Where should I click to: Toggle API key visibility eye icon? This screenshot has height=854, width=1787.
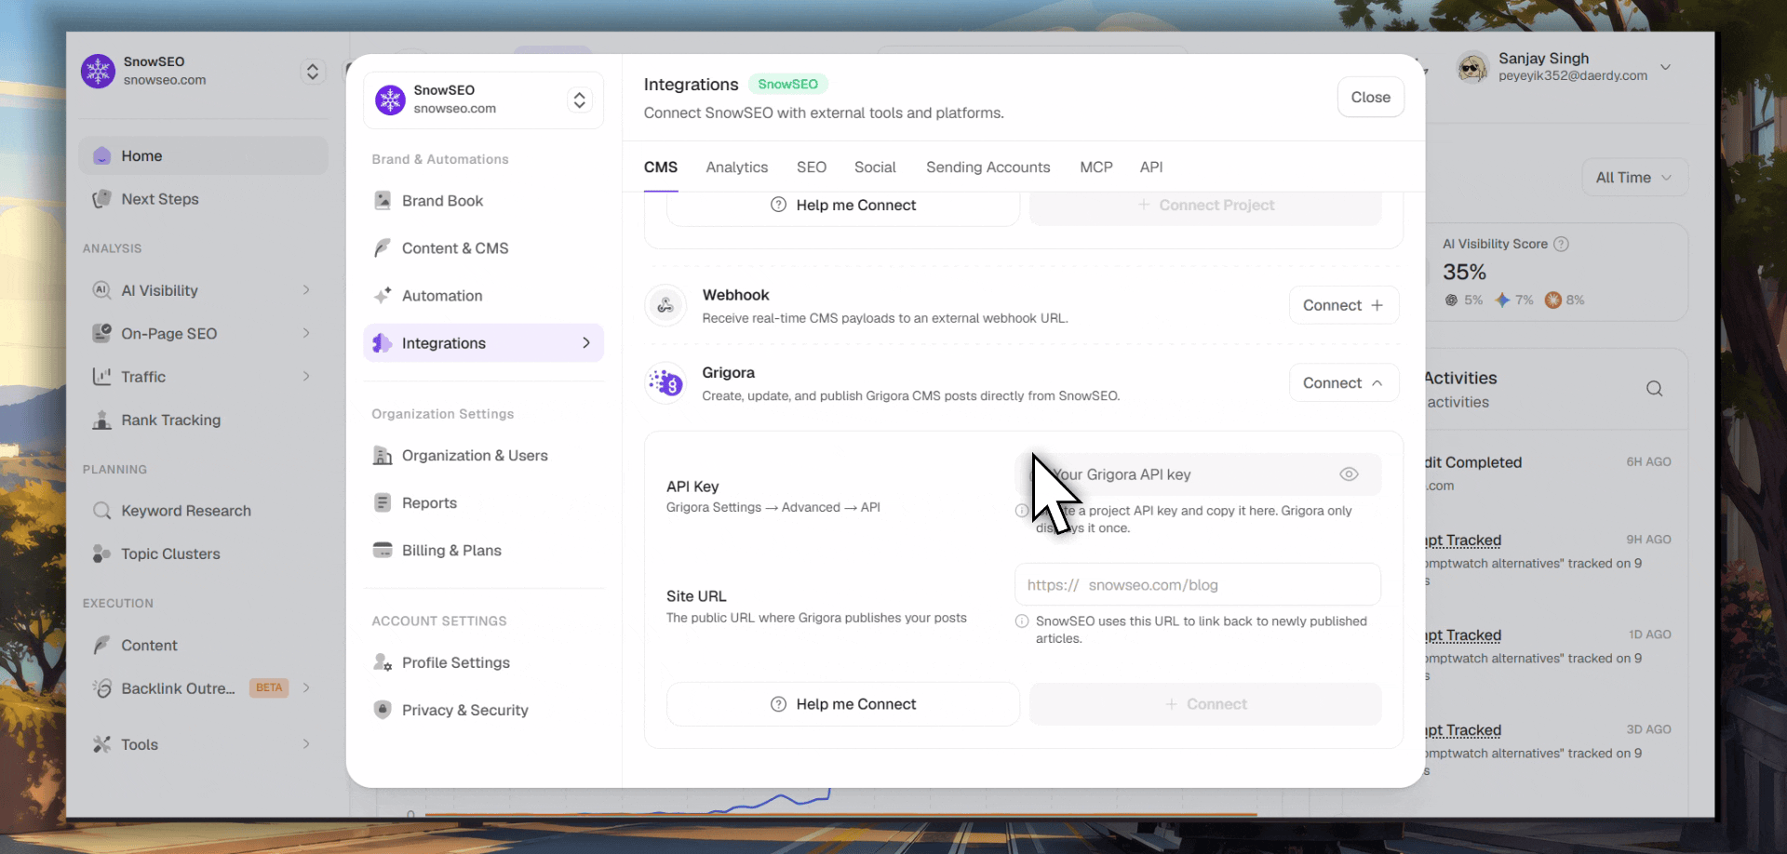[1349, 474]
